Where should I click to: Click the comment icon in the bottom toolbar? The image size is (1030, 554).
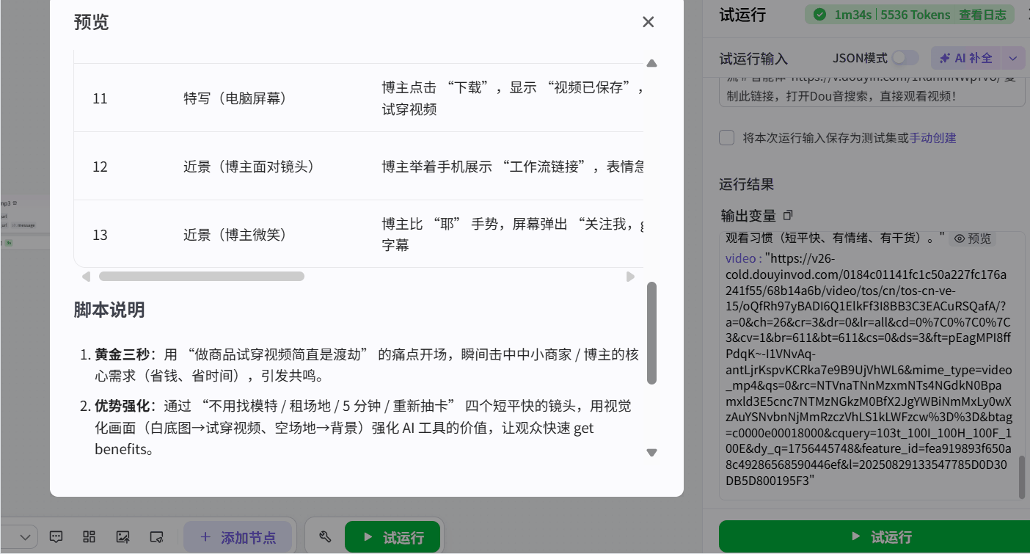[x=56, y=536]
